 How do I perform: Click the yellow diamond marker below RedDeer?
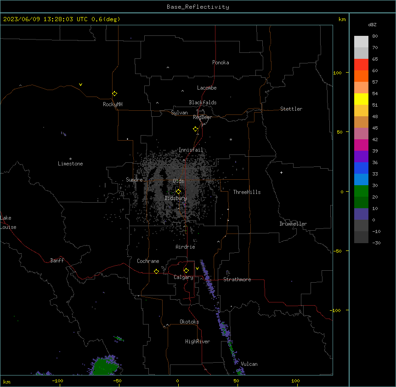(195, 129)
